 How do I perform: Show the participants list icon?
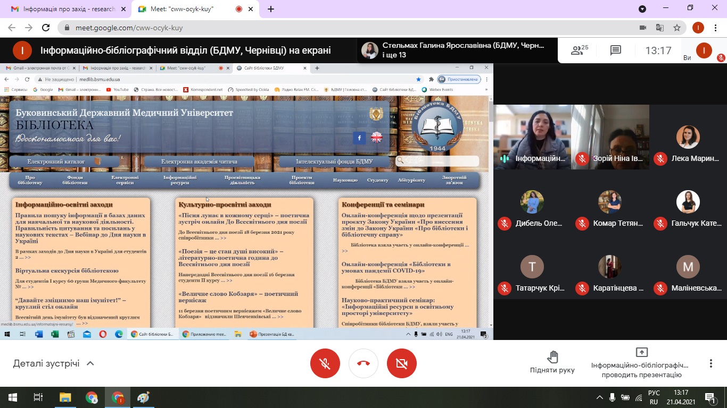pyautogui.click(x=579, y=50)
